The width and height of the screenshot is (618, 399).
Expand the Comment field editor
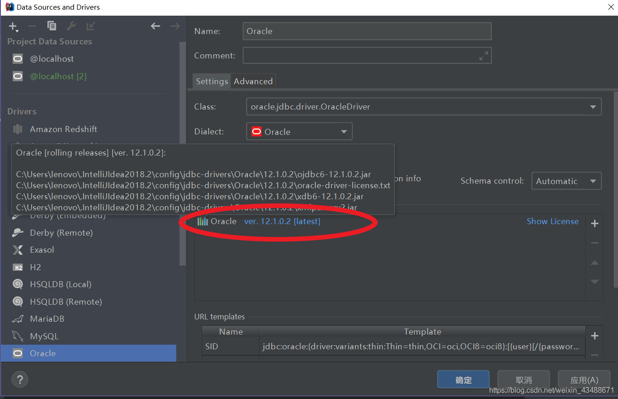(484, 56)
